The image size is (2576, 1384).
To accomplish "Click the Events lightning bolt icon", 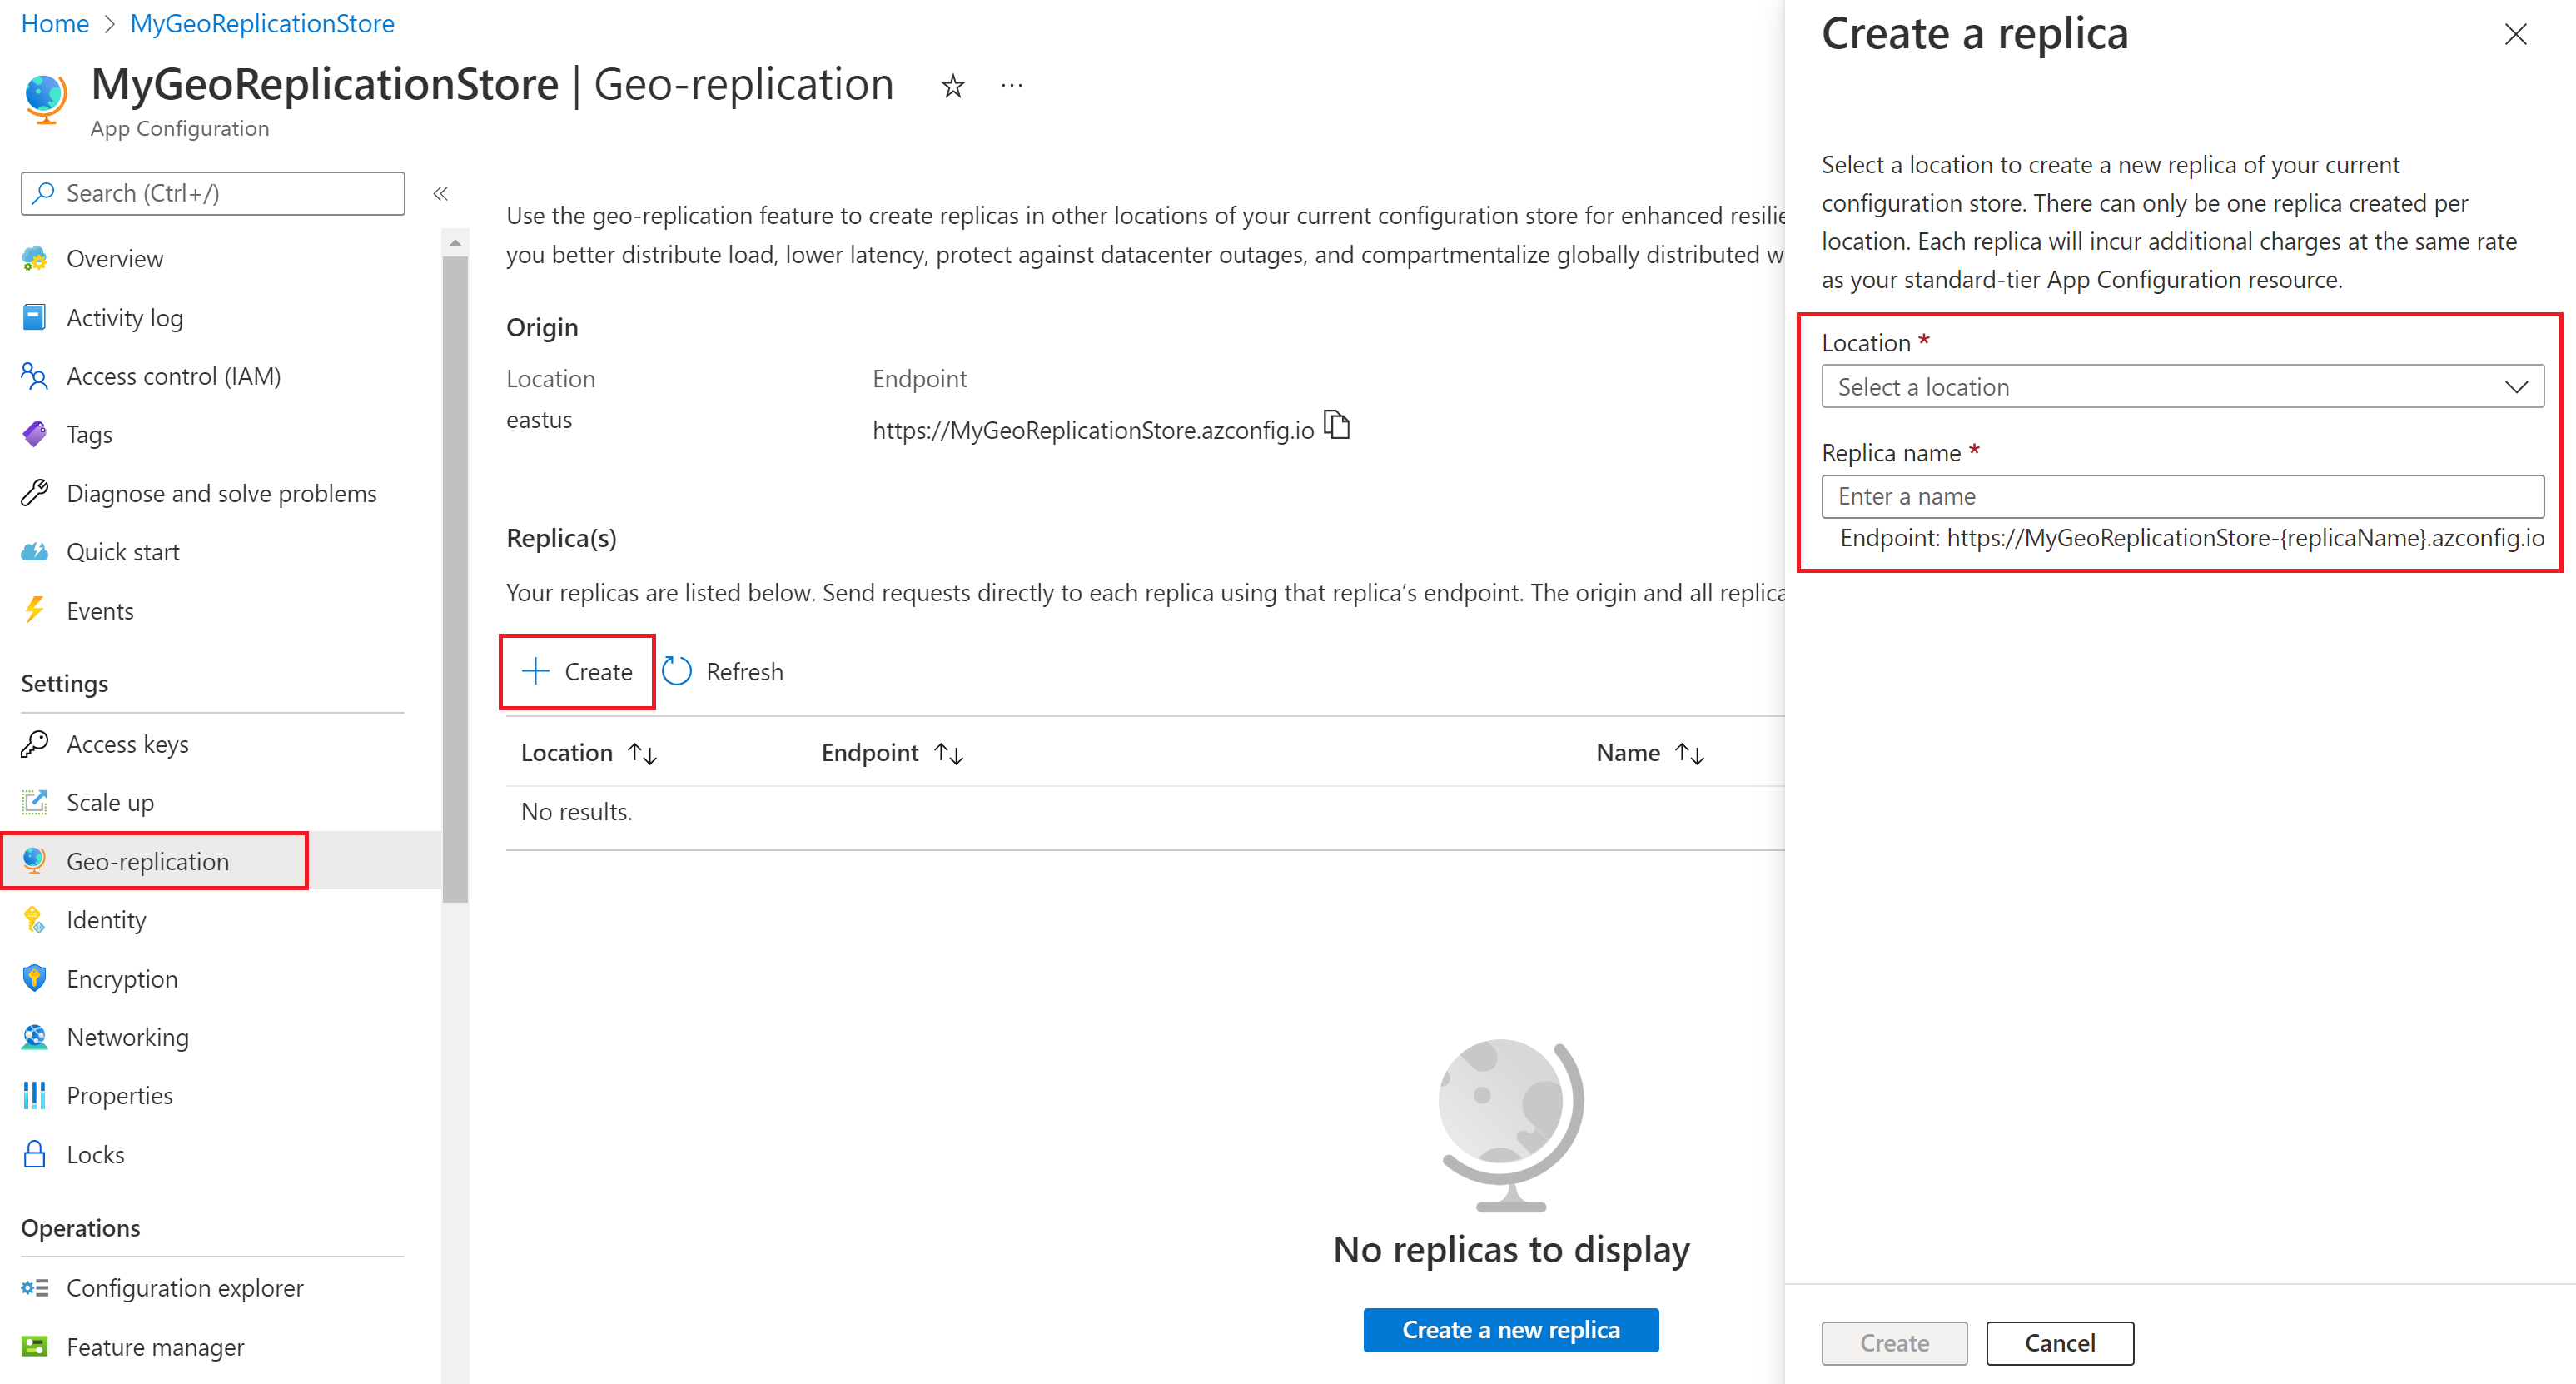I will (x=32, y=610).
